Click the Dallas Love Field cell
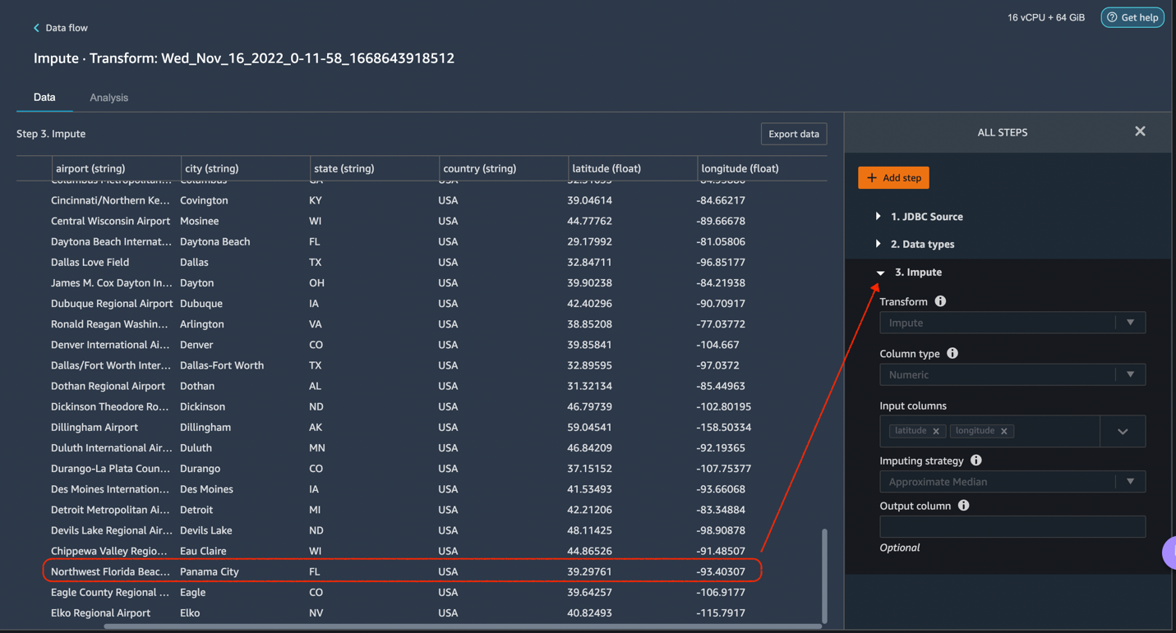This screenshot has width=1176, height=633. pyautogui.click(x=90, y=262)
